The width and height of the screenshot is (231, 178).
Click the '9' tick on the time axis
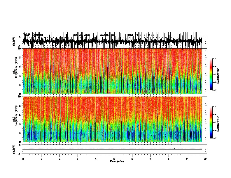pyautogui.click(x=187, y=159)
